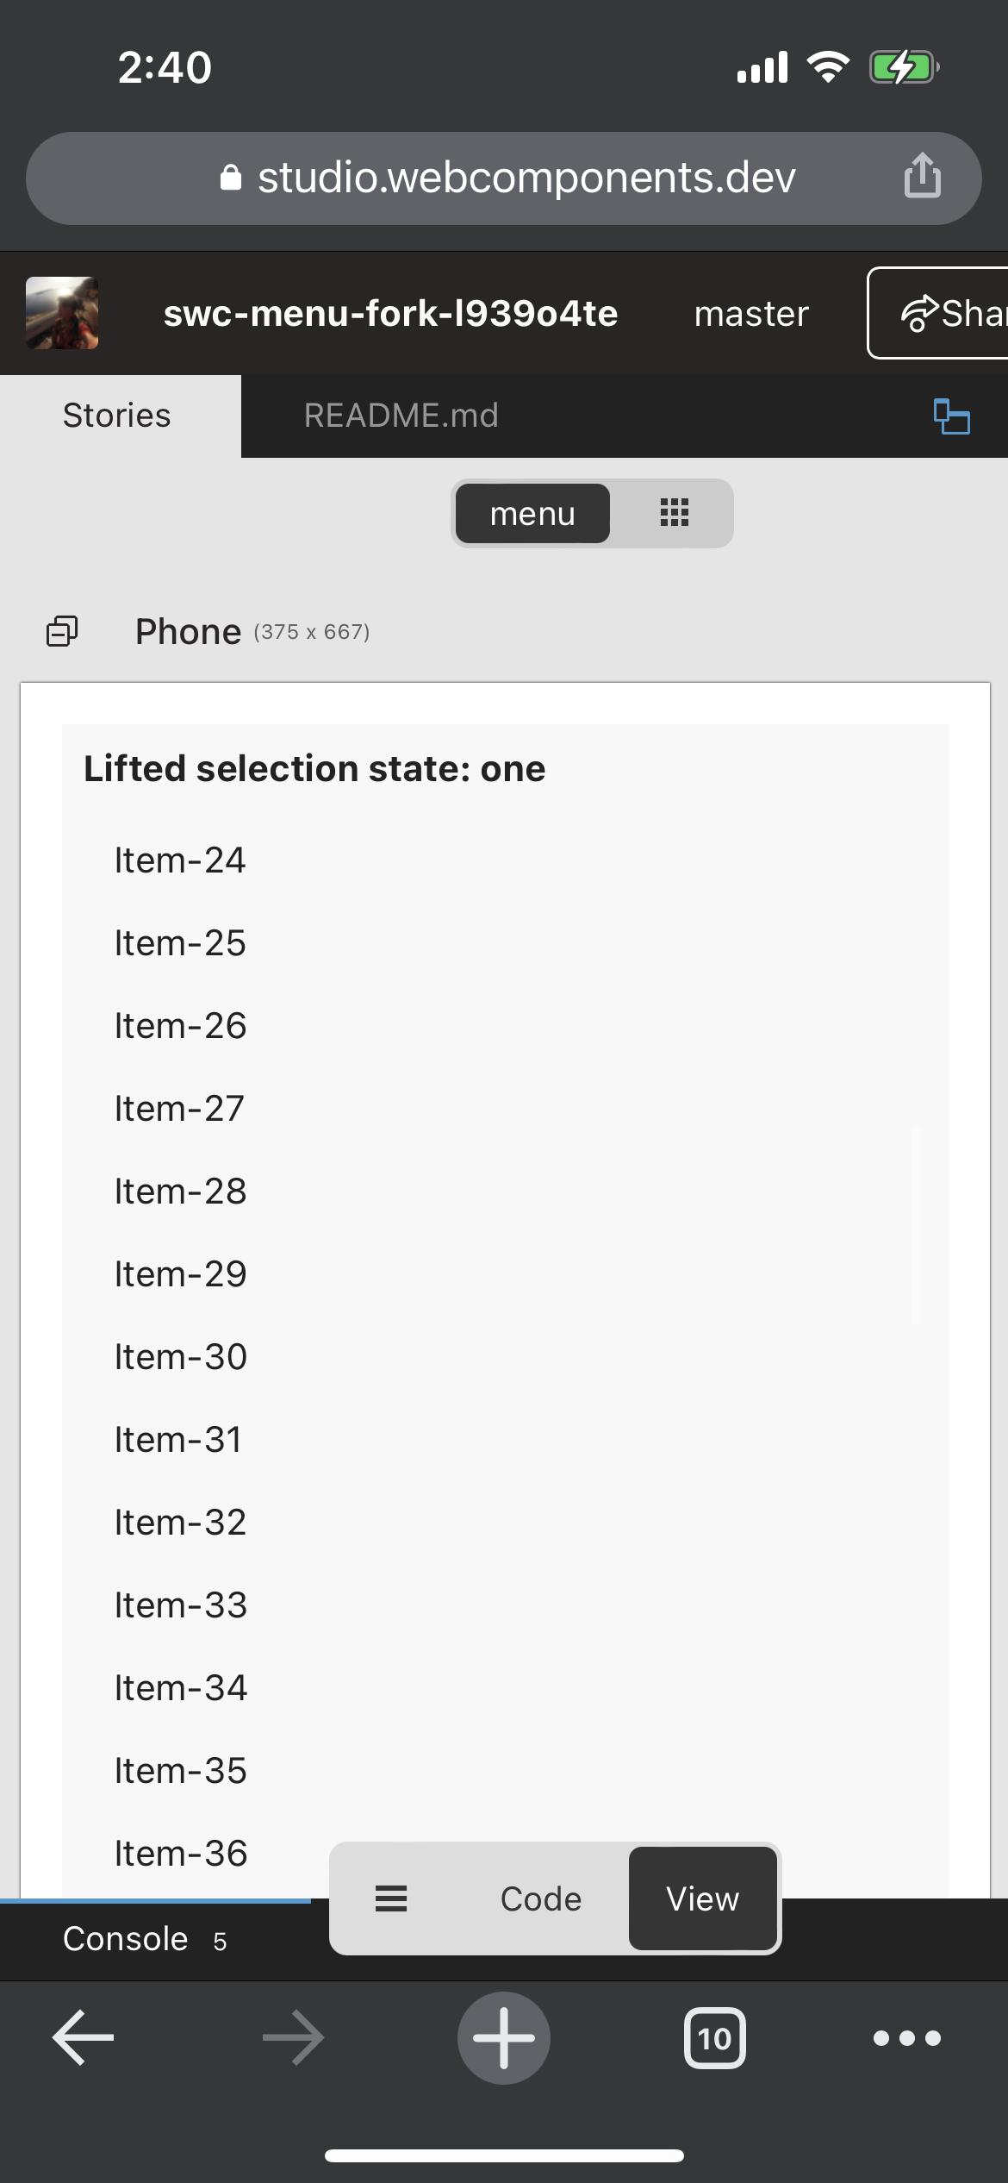Tap the browser share icon

(x=922, y=176)
